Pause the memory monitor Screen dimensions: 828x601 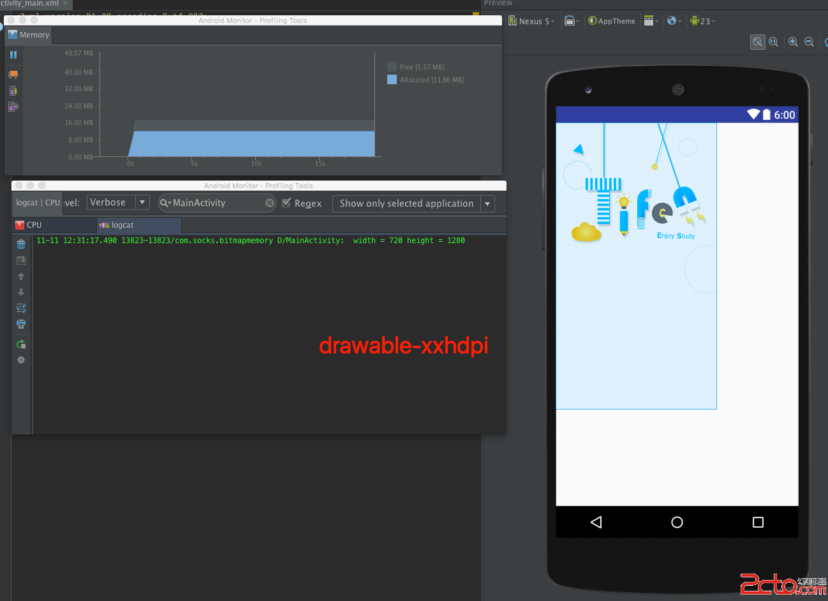(13, 55)
